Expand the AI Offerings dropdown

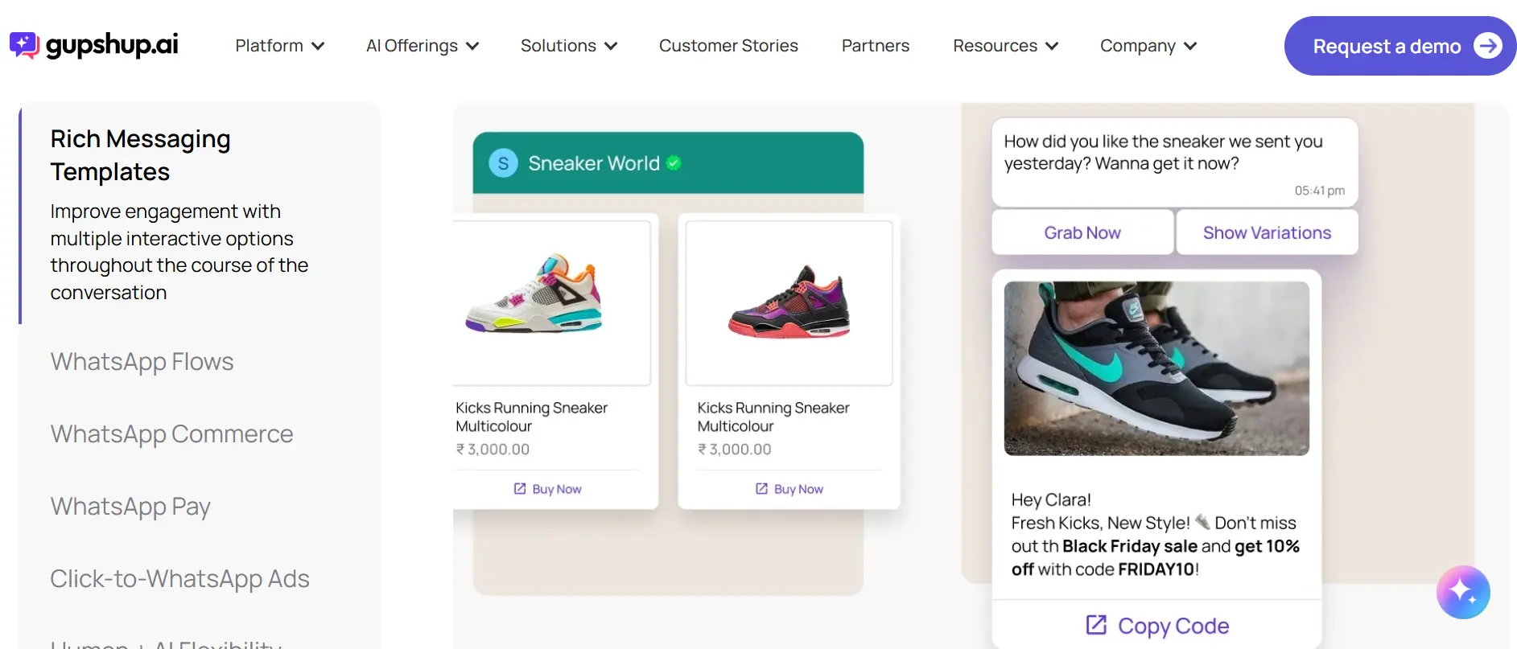[x=422, y=46]
